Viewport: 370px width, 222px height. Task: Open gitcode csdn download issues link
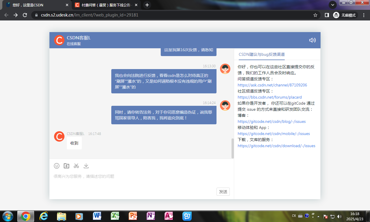[x=276, y=146]
